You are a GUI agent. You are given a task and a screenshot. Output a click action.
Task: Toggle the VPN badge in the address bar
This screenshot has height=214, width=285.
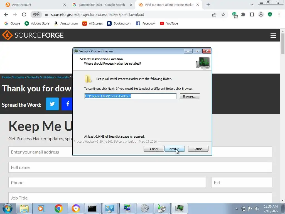36,14
